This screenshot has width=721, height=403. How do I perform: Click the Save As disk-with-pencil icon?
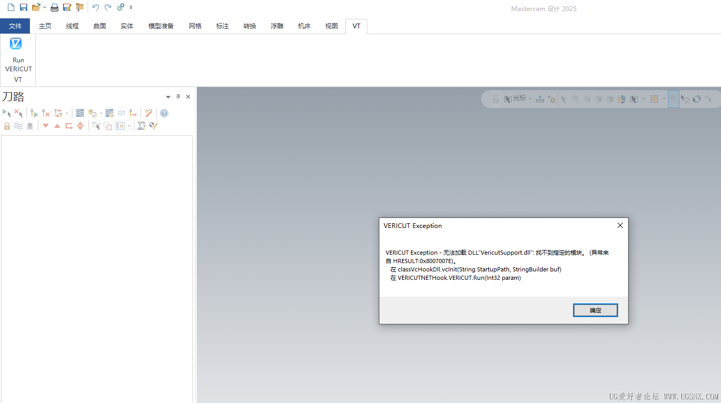[67, 7]
